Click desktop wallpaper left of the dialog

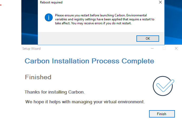coord(29,22)
